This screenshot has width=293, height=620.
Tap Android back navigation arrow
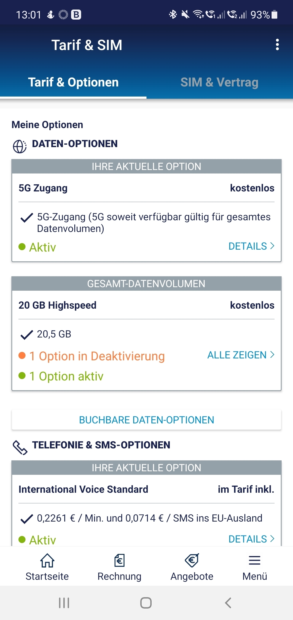[228, 603]
